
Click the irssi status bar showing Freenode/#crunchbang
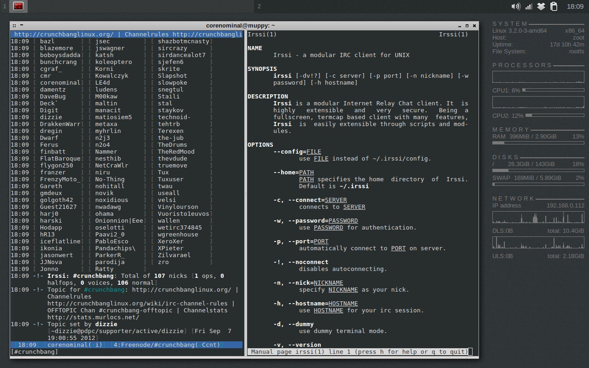pos(127,345)
